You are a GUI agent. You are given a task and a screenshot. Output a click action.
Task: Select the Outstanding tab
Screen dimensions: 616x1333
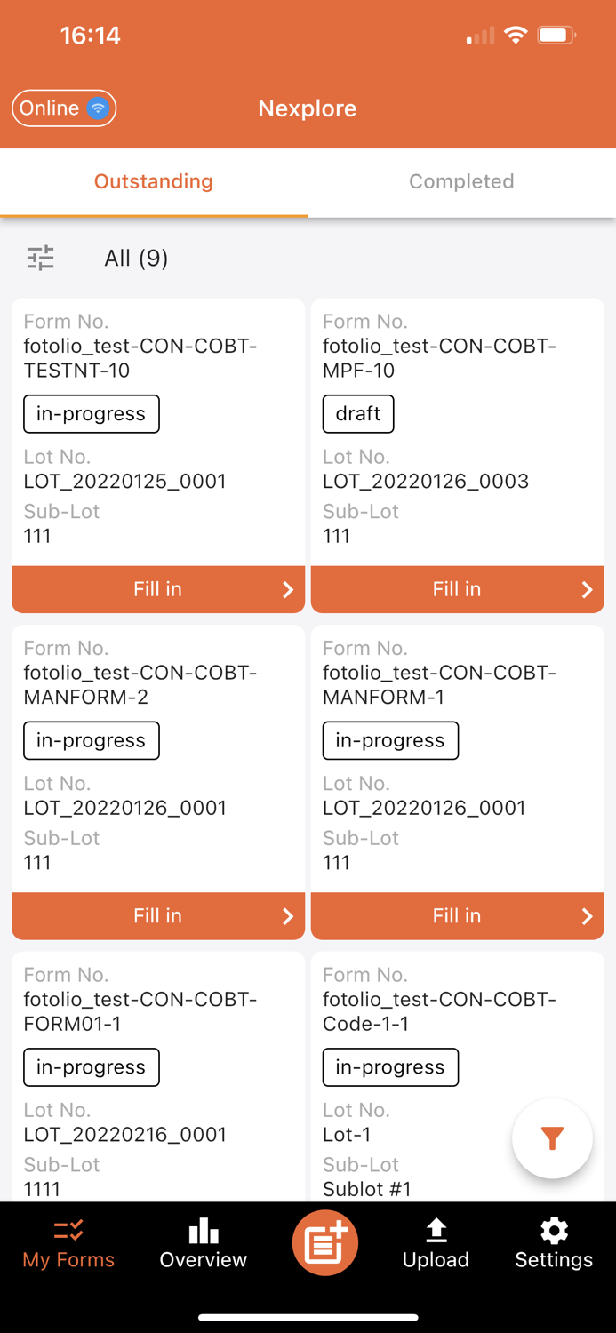click(153, 181)
